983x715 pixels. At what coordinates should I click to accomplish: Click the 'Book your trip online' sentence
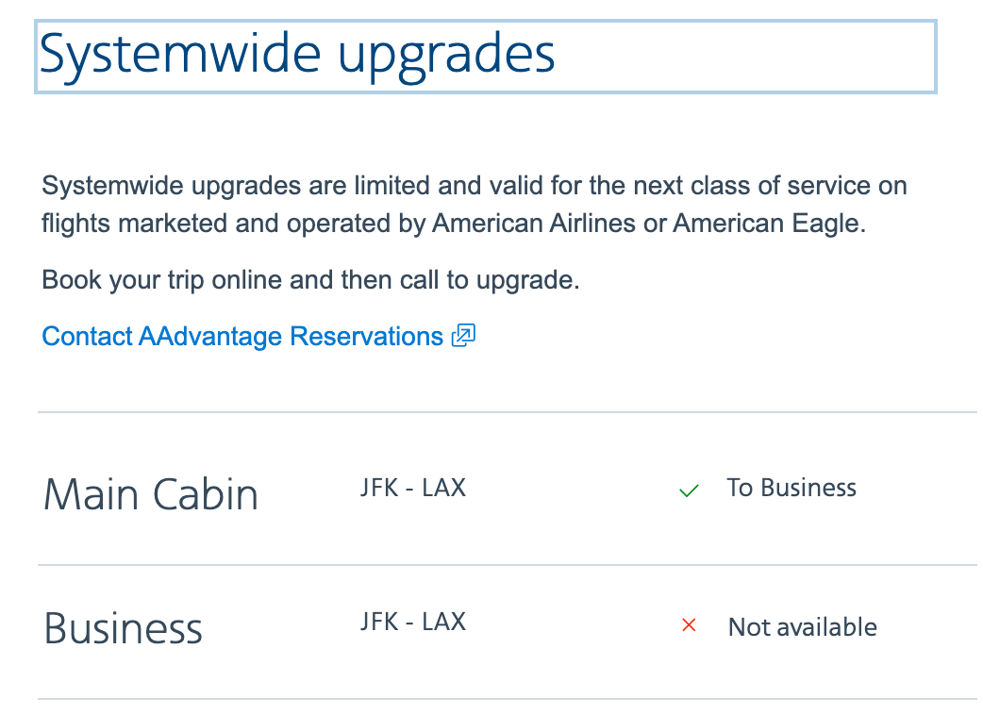click(310, 281)
